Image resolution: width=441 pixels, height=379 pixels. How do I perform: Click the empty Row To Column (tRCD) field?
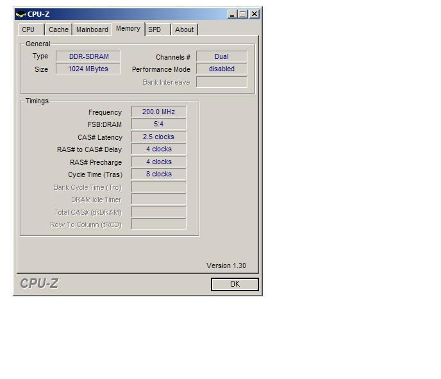pyautogui.click(x=158, y=224)
